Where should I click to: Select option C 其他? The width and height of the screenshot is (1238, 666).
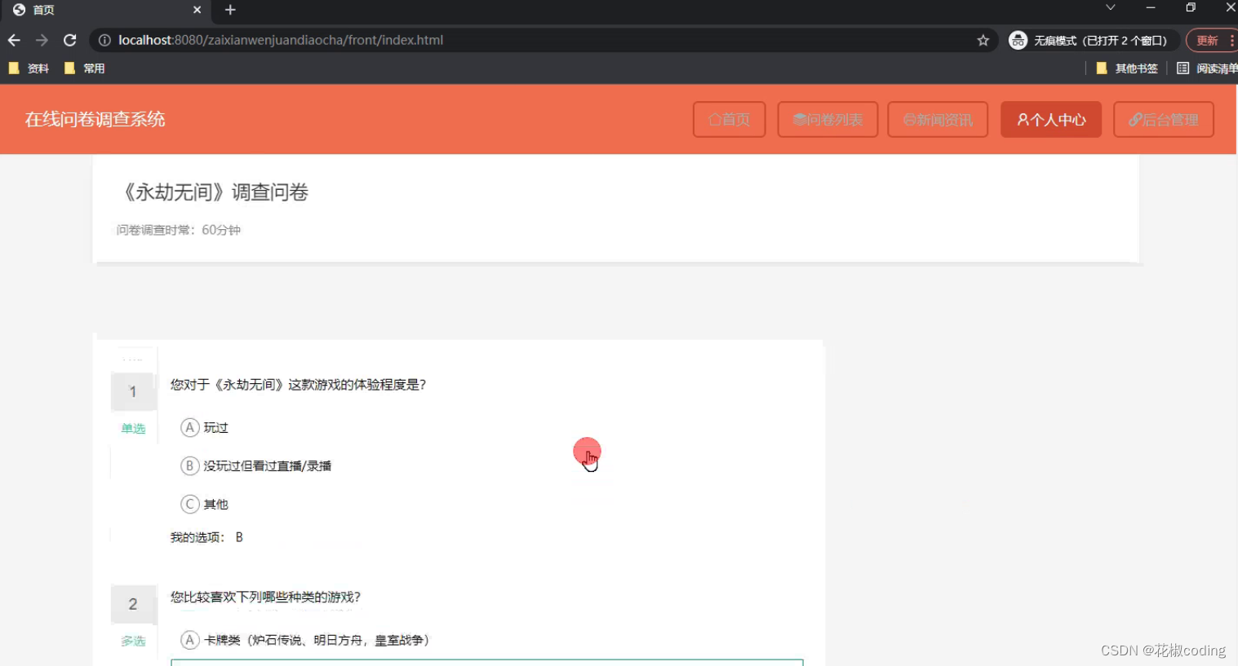205,504
